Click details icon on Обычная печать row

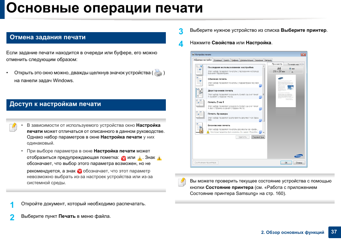tap(260, 86)
